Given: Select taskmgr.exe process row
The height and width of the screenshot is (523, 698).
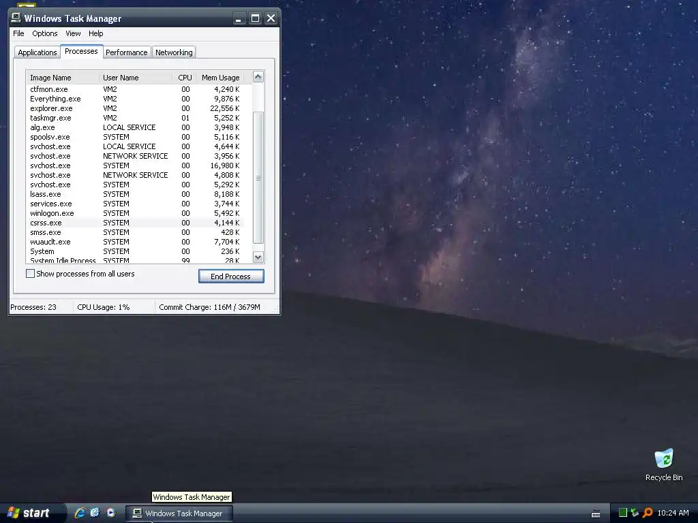Looking at the screenshot, I should click(x=135, y=118).
